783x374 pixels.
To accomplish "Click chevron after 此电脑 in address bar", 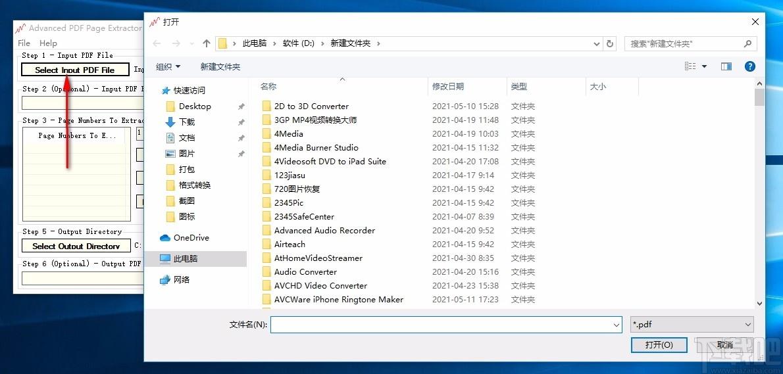I will [x=274, y=43].
